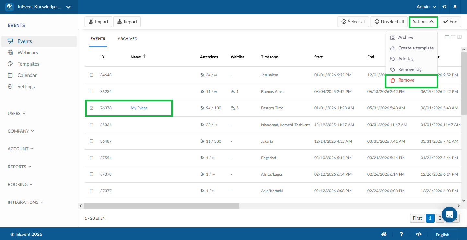Tick the checkbox for event 87377

click(91, 191)
